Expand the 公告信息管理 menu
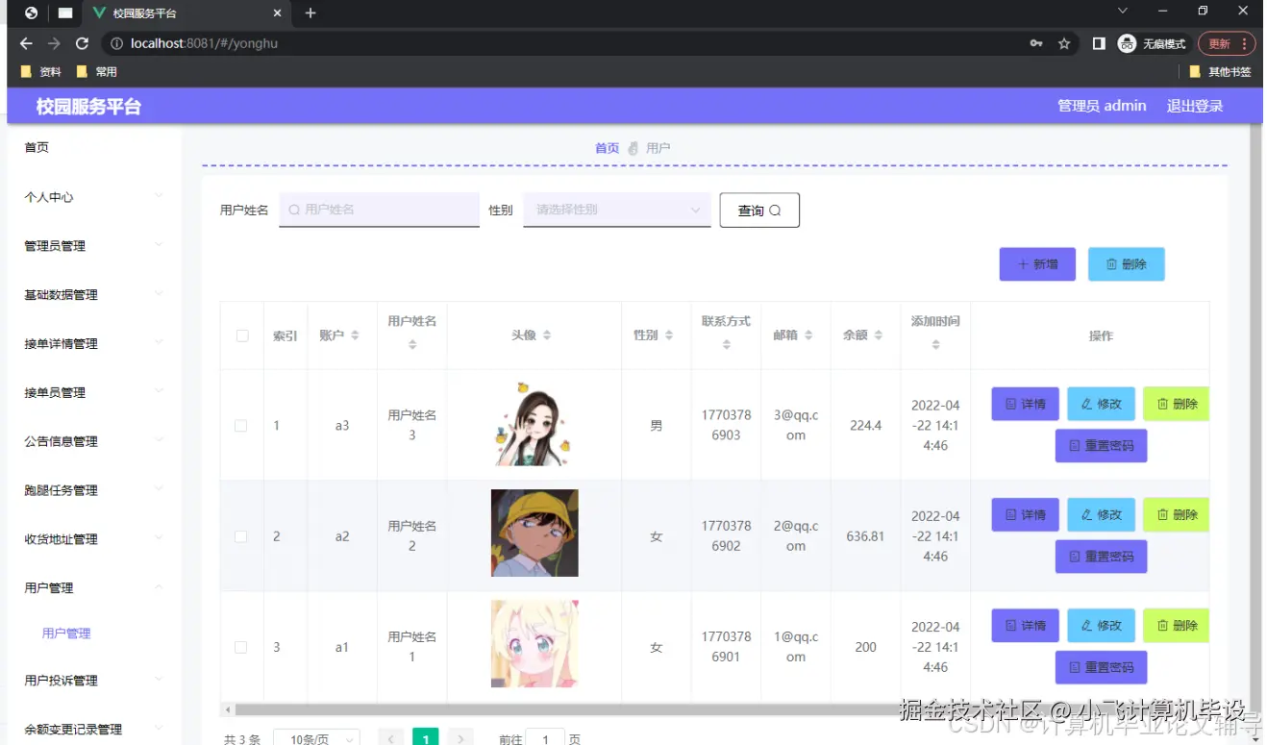Image resolution: width=1267 pixels, height=745 pixels. pos(93,441)
